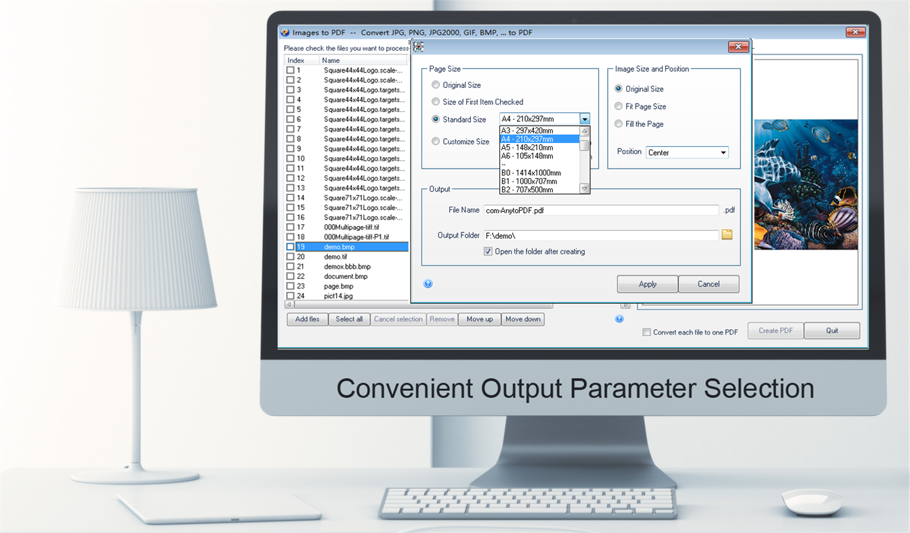Click the help icon right of Move down

click(619, 318)
